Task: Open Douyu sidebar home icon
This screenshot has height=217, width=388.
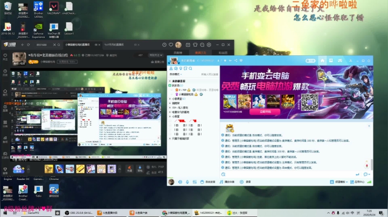Action: (5, 92)
